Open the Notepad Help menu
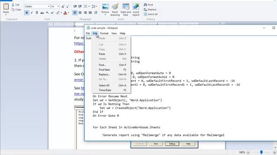The height and width of the screenshot is (155, 277). point(122,34)
